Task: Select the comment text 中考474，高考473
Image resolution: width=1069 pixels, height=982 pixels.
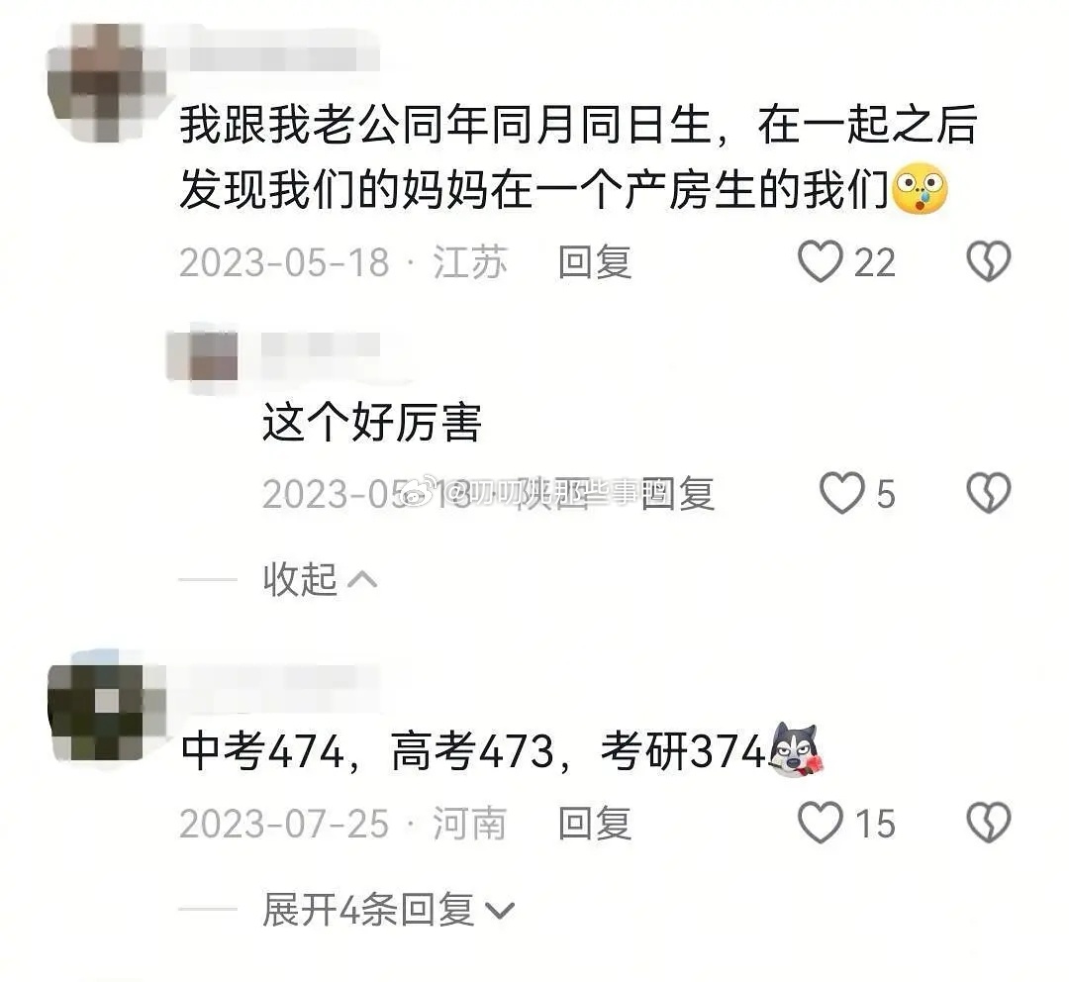Action: point(368,750)
